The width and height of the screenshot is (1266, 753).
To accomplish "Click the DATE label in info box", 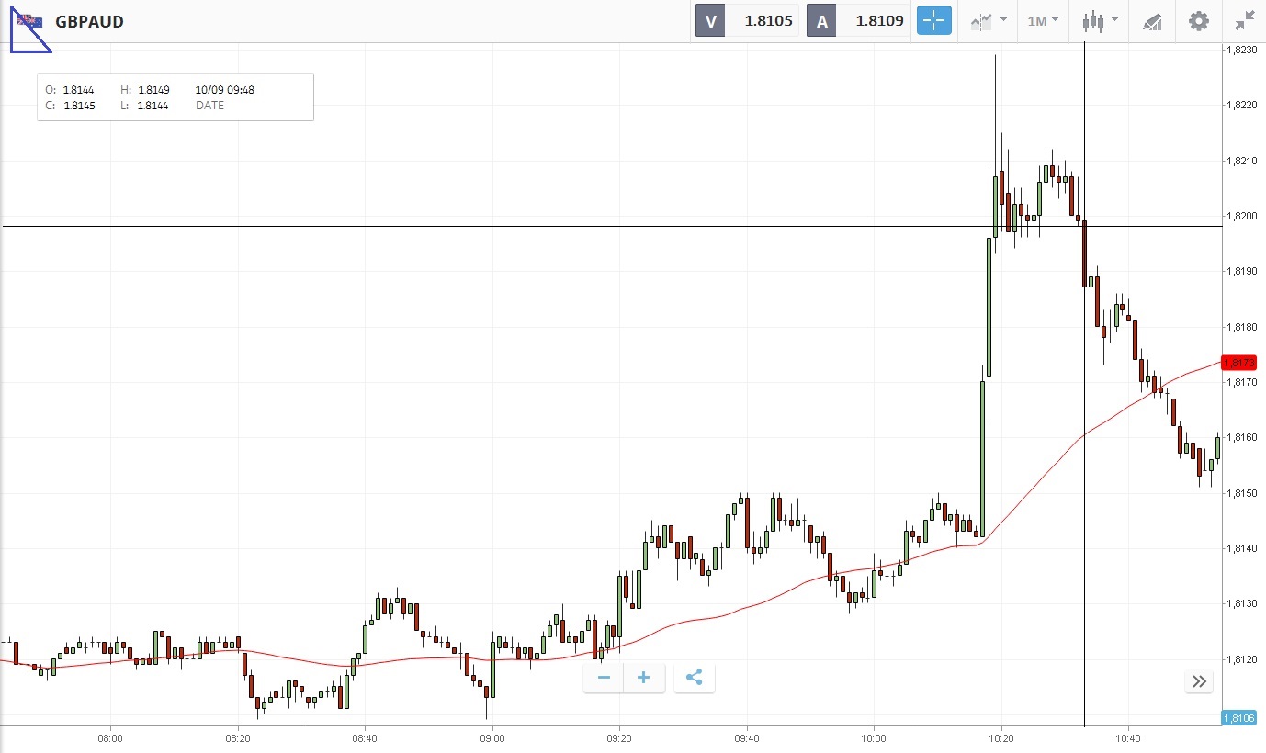I will [209, 106].
